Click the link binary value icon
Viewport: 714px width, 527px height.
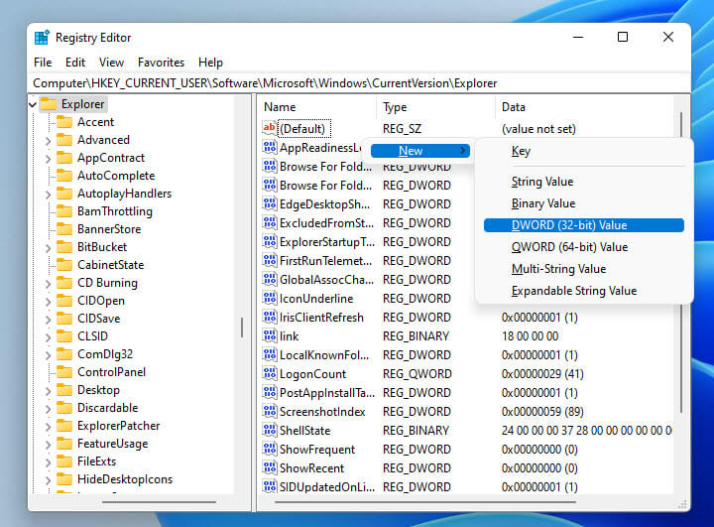coord(269,336)
